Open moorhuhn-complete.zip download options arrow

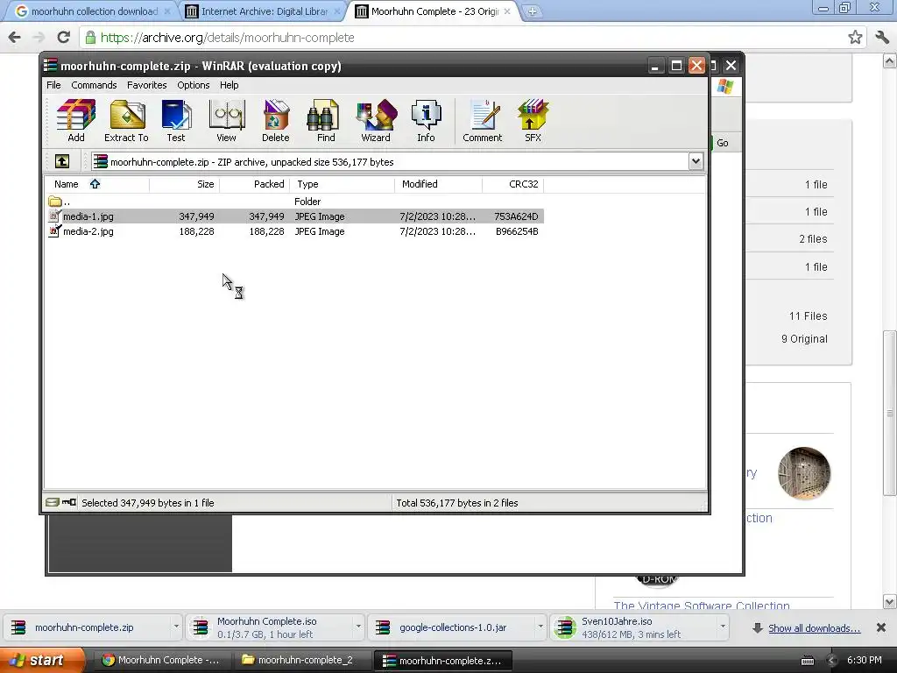176,627
